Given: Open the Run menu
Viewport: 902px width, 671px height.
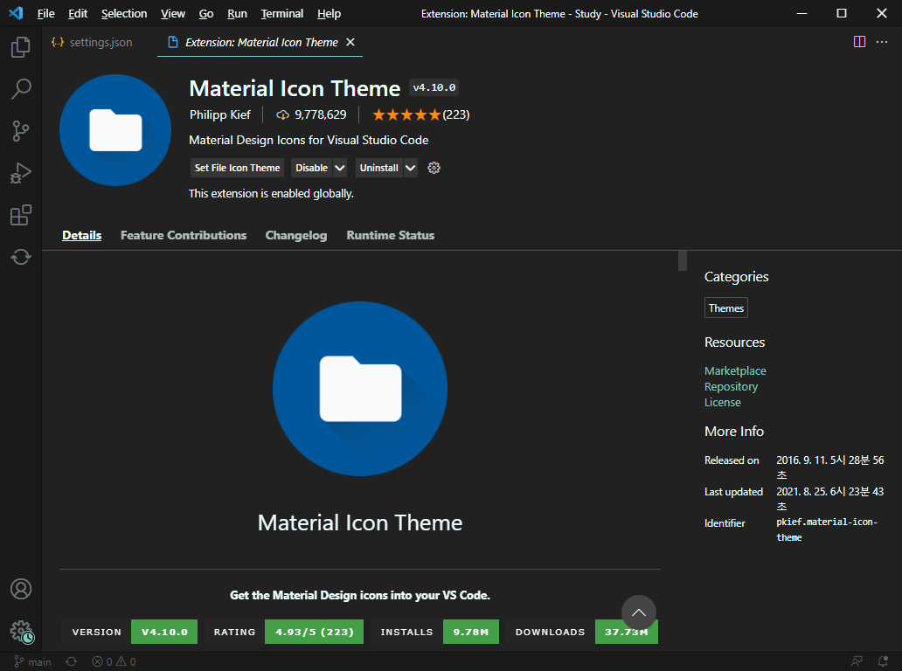Looking at the screenshot, I should coord(237,13).
